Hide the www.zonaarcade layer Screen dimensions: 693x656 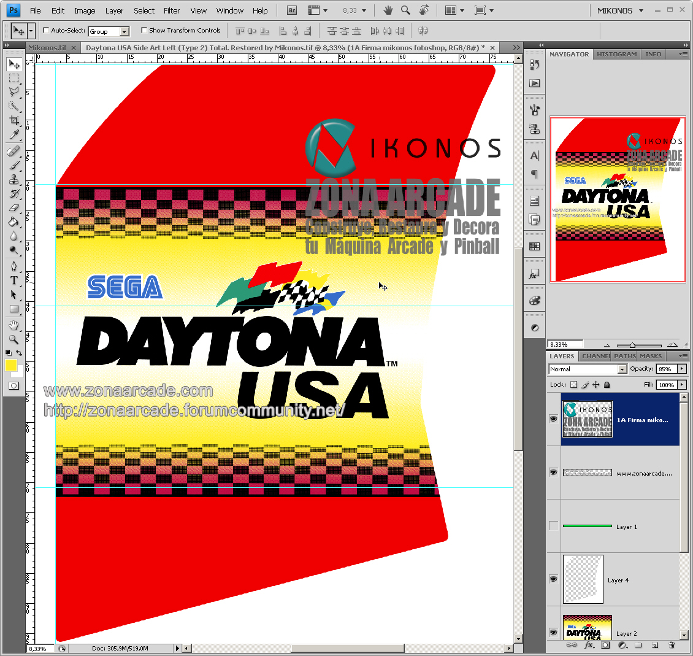click(553, 473)
